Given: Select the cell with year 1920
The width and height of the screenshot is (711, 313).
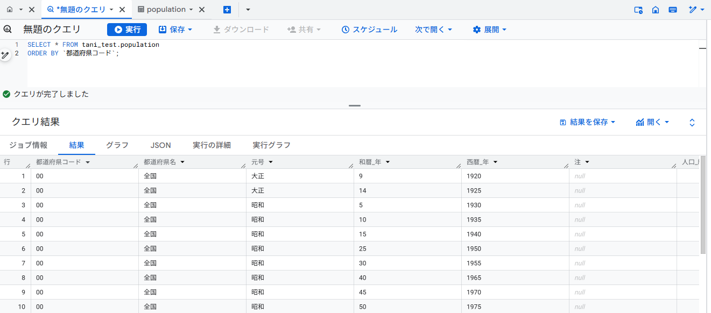Looking at the screenshot, I should coord(515,176).
